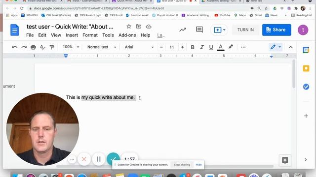The image size is (316, 177).
Task: Reload the page in browser
Action: coord(22,8)
